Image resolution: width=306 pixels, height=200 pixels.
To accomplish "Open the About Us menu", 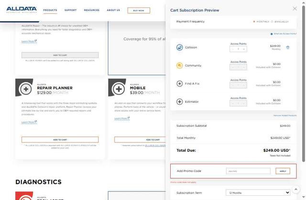I will (113, 10).
